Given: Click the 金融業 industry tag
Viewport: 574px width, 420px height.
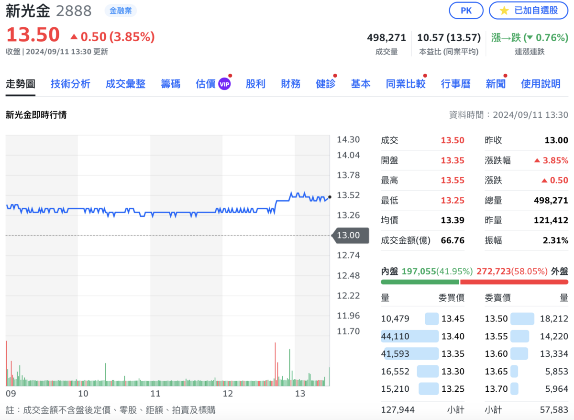Looking at the screenshot, I should point(121,11).
